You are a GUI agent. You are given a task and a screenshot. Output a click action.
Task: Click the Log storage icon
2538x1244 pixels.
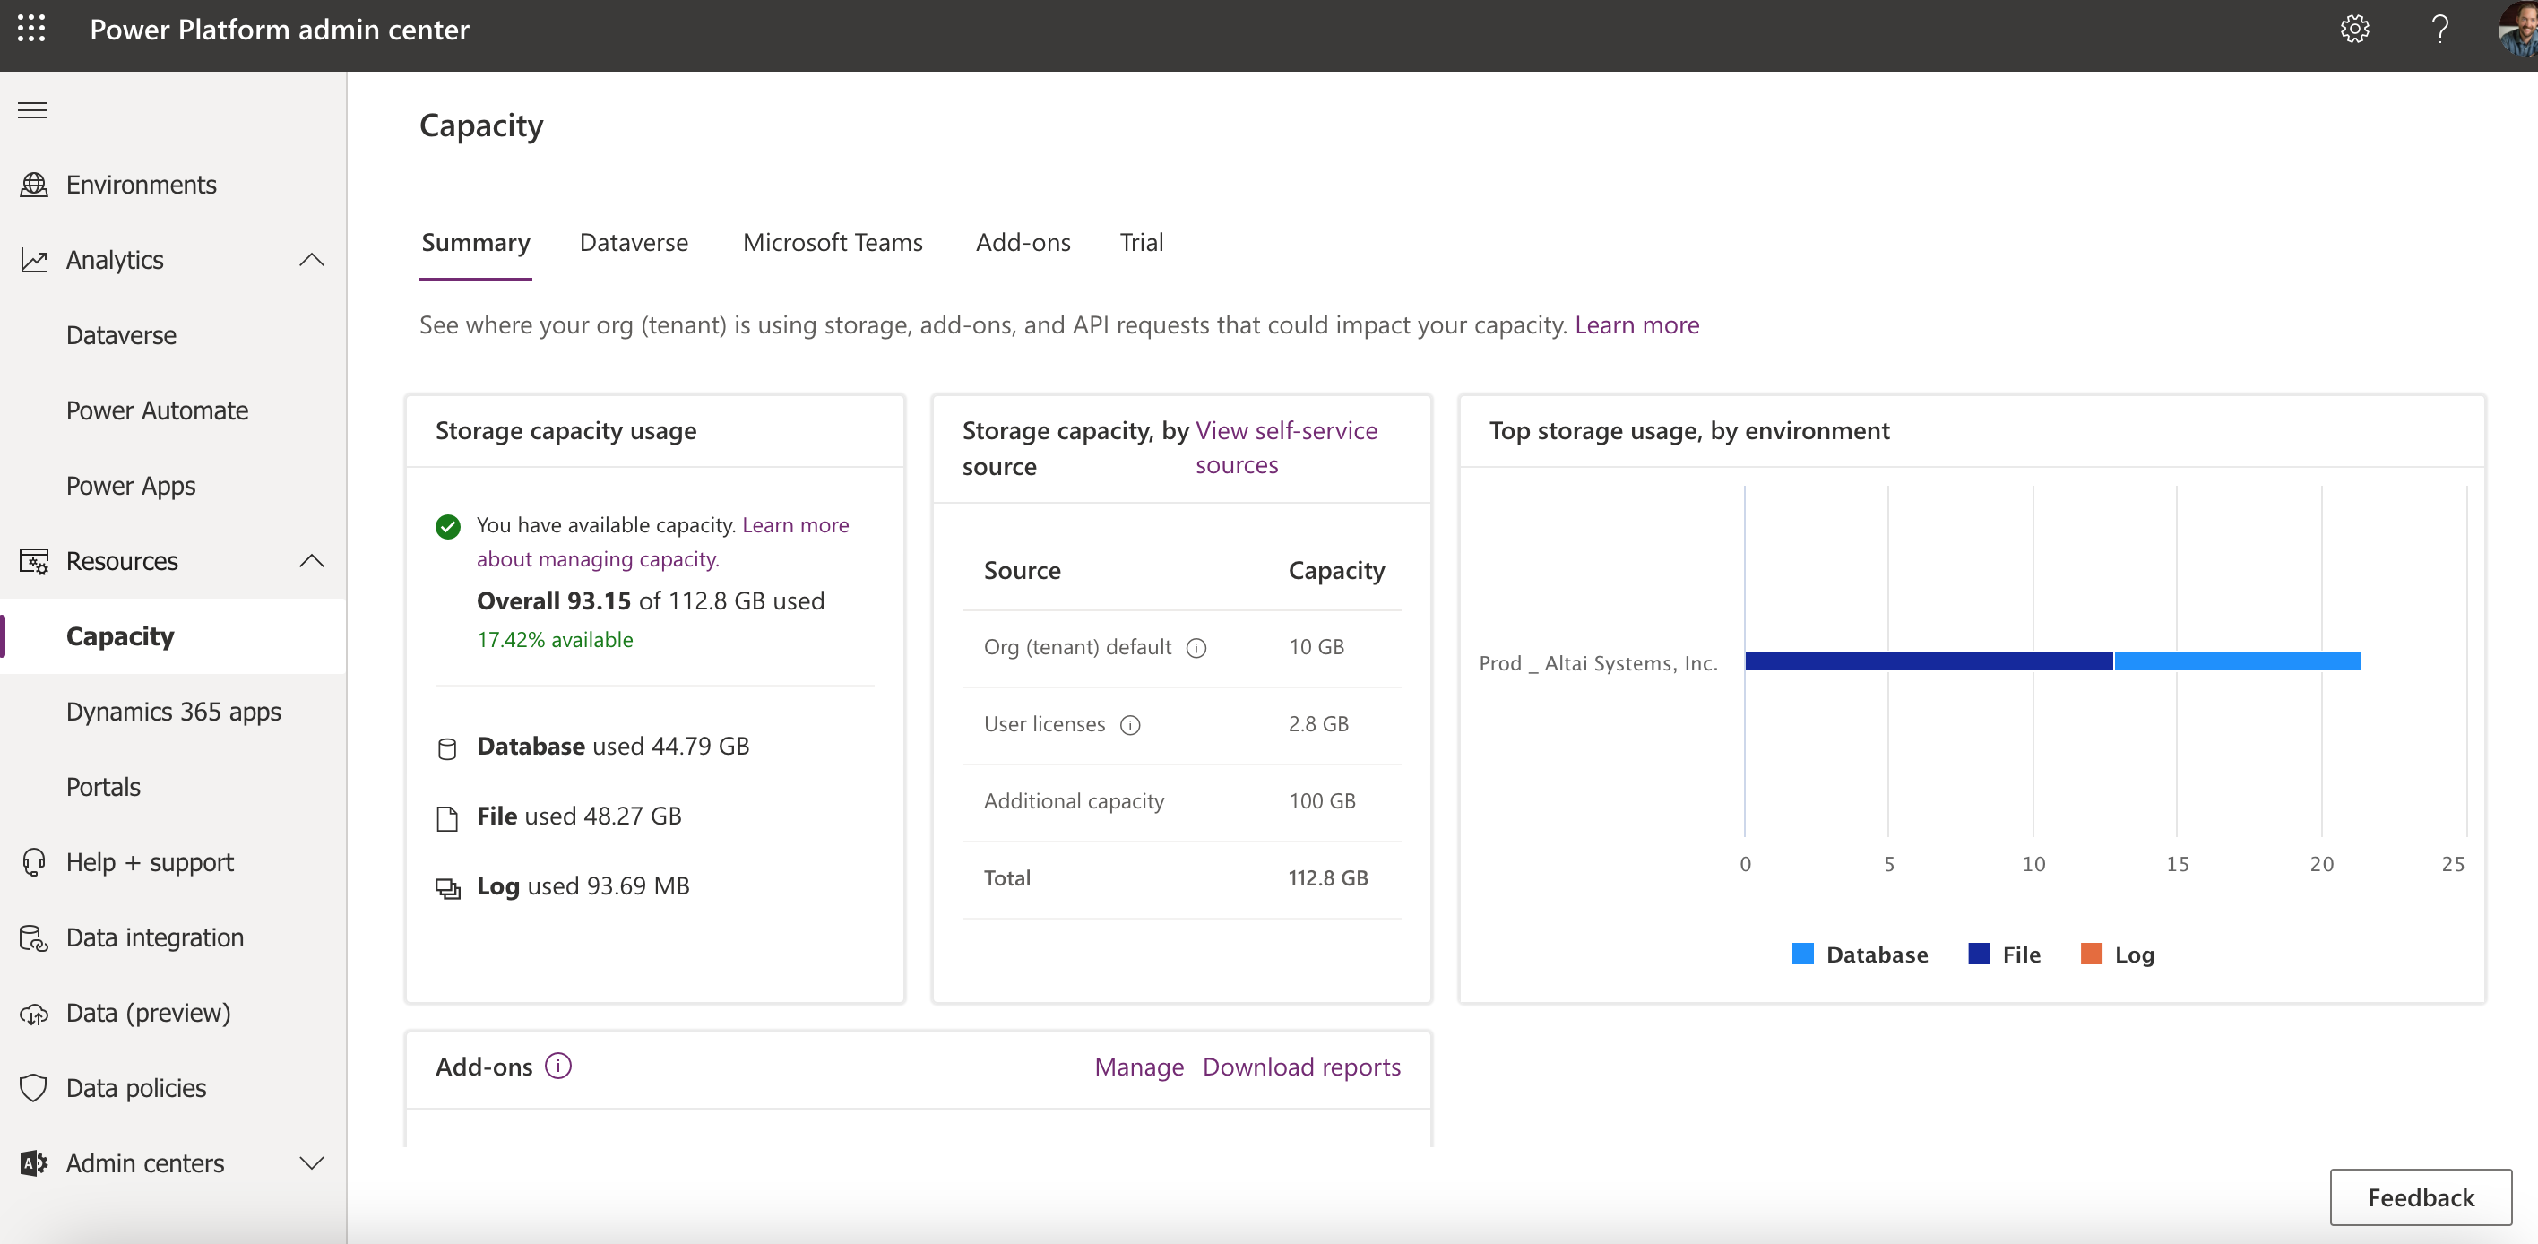(448, 888)
